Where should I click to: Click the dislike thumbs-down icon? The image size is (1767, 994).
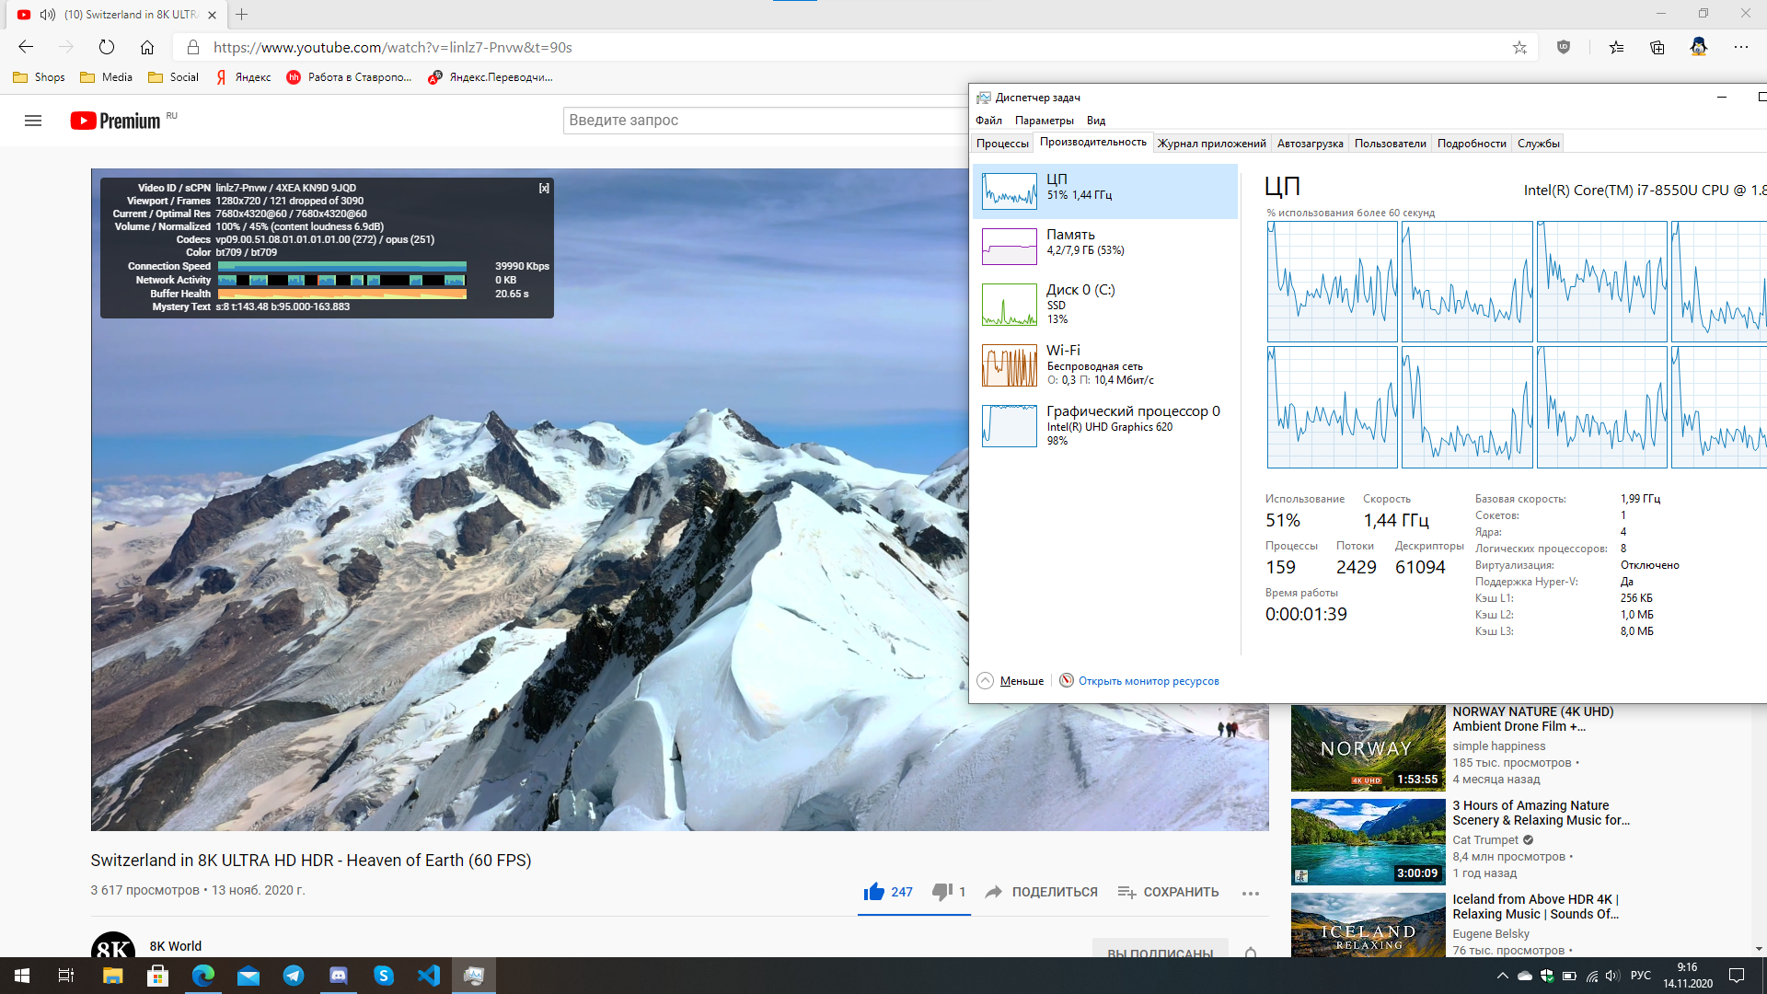tap(941, 892)
